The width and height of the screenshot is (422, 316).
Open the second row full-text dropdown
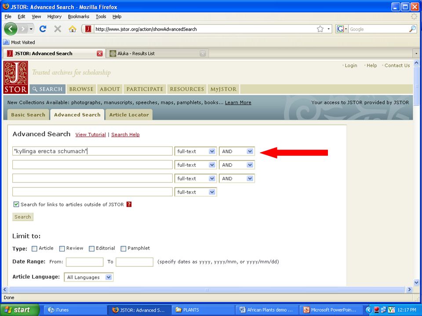196,165
